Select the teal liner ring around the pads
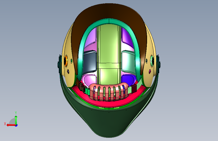218x141 pixels. tap(109, 22)
